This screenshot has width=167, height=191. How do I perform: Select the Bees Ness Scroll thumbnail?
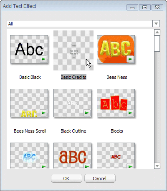[29, 103]
